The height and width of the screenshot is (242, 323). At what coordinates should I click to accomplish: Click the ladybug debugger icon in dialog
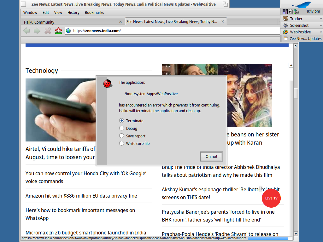click(108, 84)
